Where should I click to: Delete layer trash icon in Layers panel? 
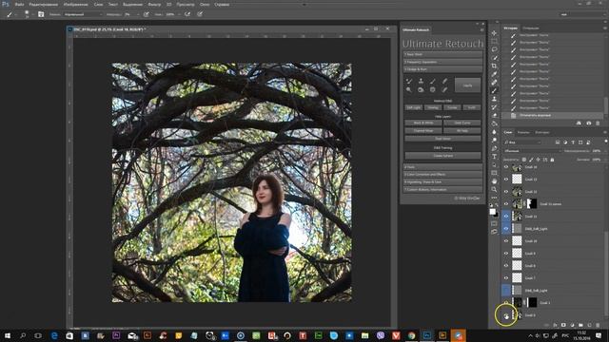(x=598, y=325)
